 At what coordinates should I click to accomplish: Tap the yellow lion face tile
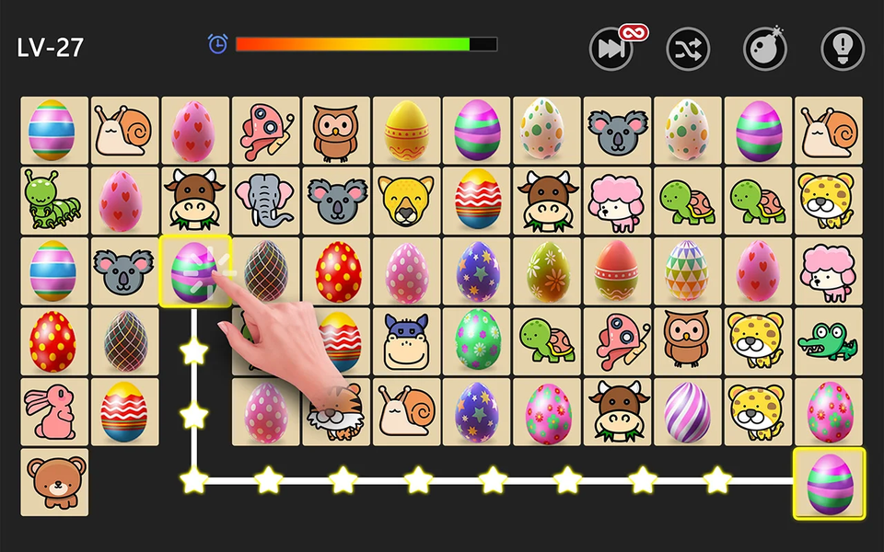click(406, 201)
